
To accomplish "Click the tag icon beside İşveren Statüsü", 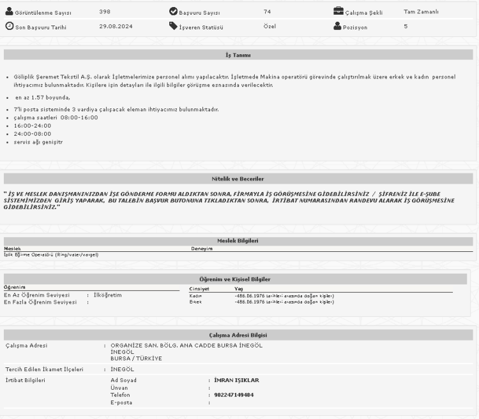I will (x=173, y=26).
